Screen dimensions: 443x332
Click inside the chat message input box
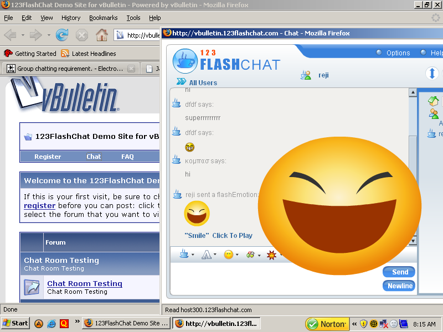pos(275,279)
